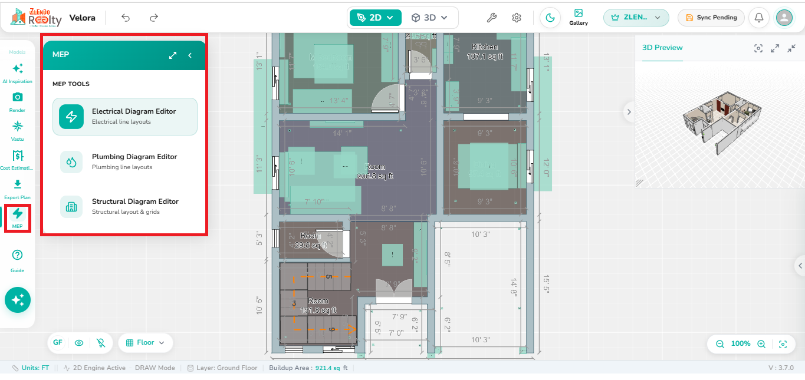Image resolution: width=805 pixels, height=380 pixels.
Task: Click the floating AI sparkle button
Action: click(x=18, y=300)
